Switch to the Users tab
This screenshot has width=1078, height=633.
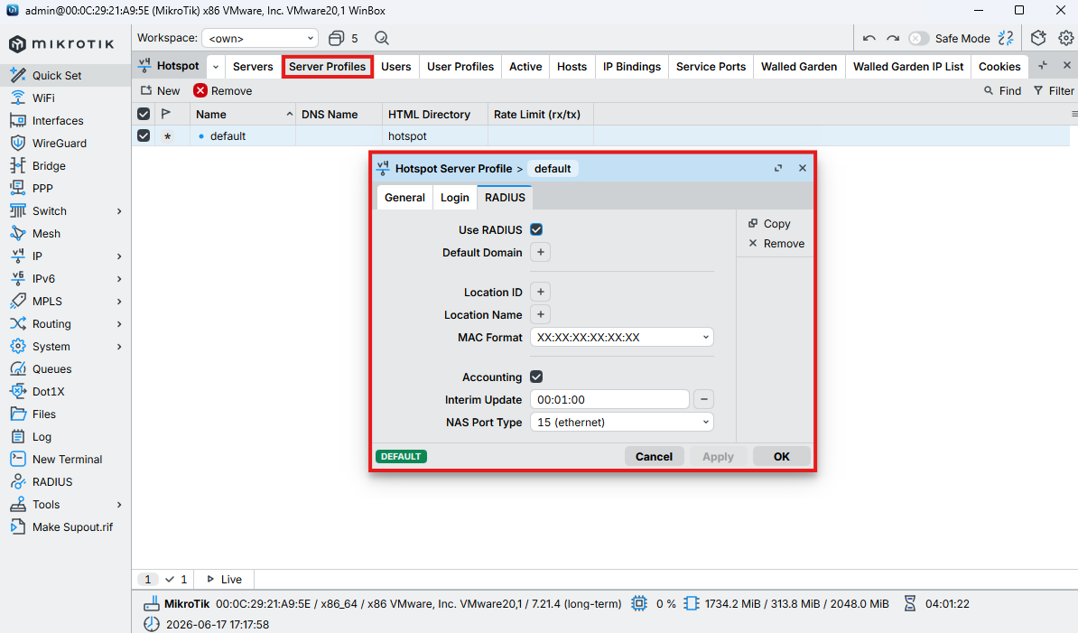tap(396, 67)
